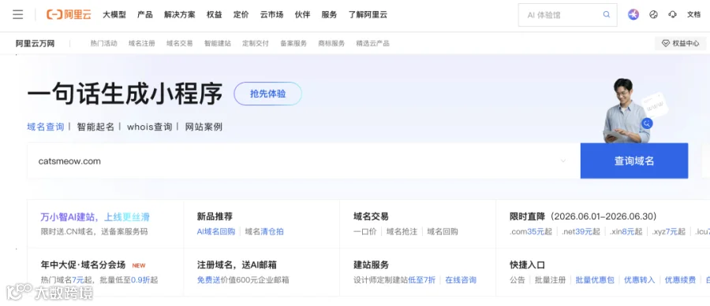Click the 域名清仓拍 link
The image size is (710, 306).
pos(264,231)
